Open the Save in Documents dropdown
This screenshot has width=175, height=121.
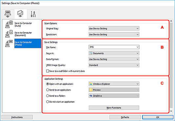pyautogui.click(x=114, y=53)
